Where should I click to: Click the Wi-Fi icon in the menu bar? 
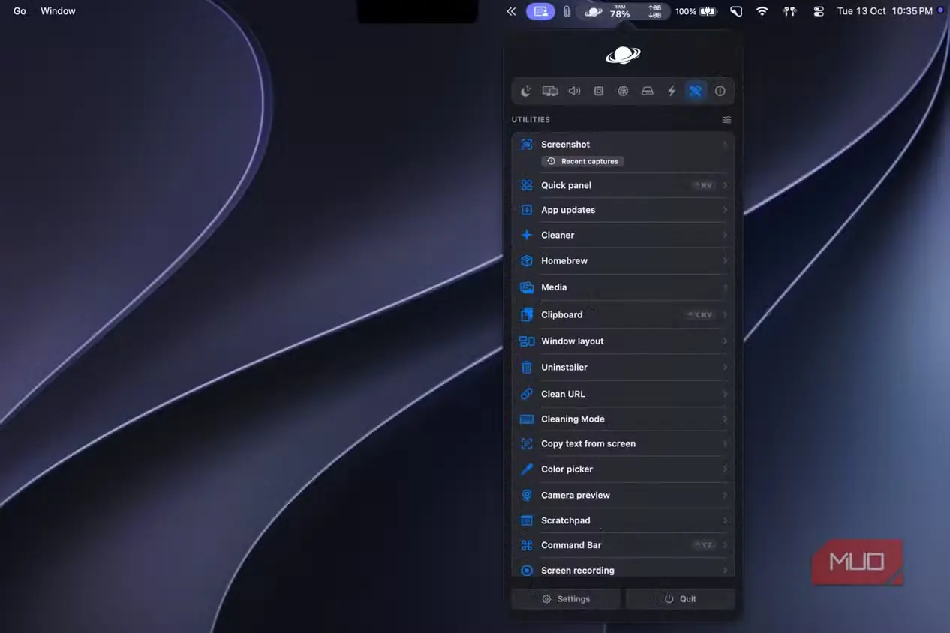(x=762, y=11)
